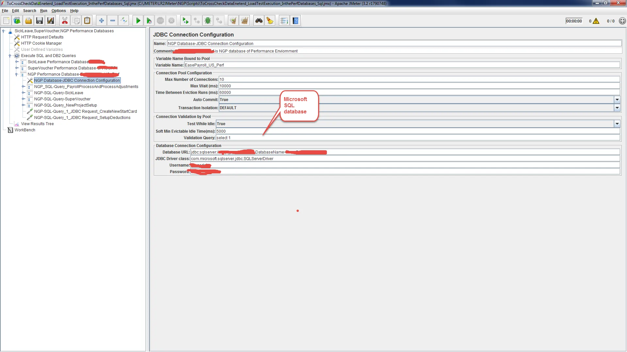Click the Start test green arrow
The width and height of the screenshot is (627, 352).
coord(138,21)
